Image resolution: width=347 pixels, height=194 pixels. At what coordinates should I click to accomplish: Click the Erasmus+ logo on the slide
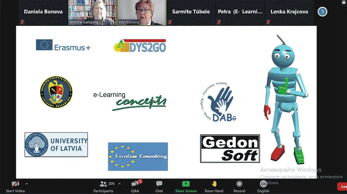click(x=63, y=45)
